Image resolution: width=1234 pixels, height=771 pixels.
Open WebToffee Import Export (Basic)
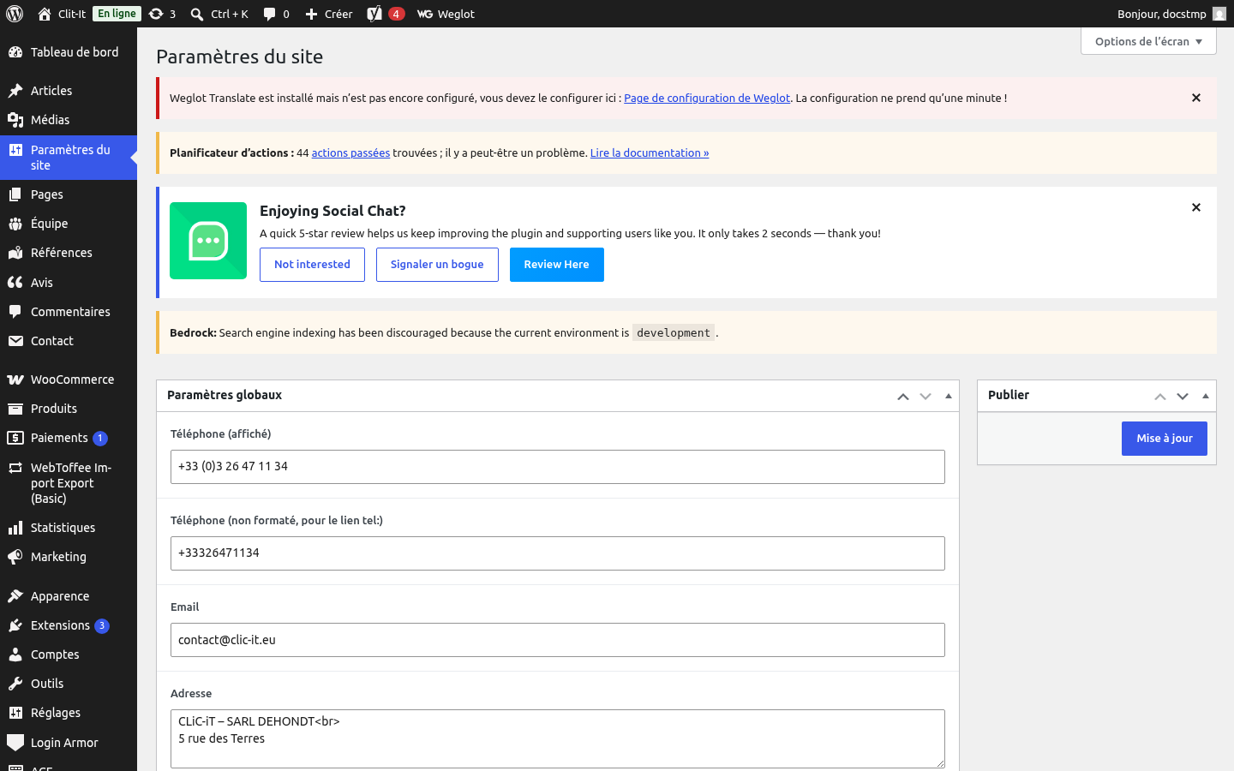69,483
